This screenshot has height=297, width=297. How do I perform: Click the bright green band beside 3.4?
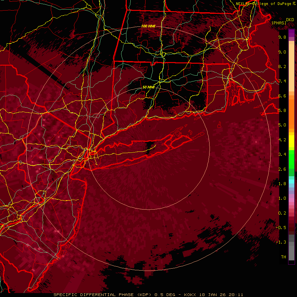pyautogui.click(x=291, y=159)
